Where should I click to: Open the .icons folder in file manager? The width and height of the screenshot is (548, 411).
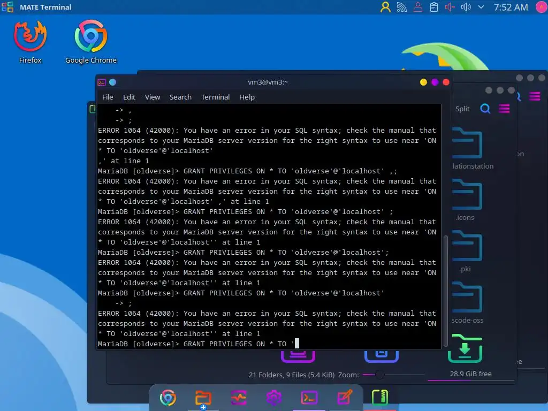[467, 200]
